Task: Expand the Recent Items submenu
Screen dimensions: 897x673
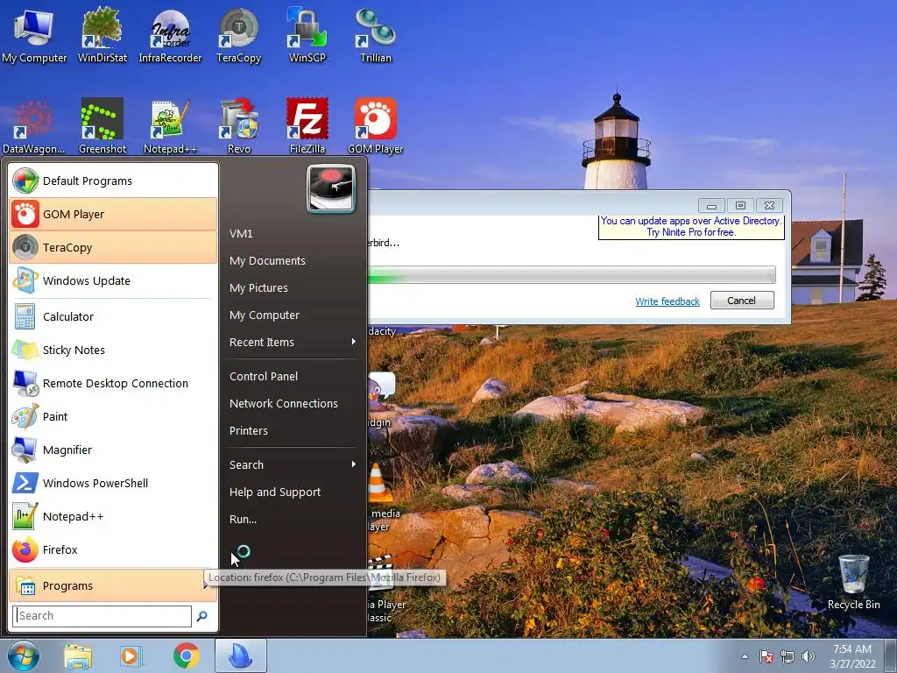Action: (293, 343)
